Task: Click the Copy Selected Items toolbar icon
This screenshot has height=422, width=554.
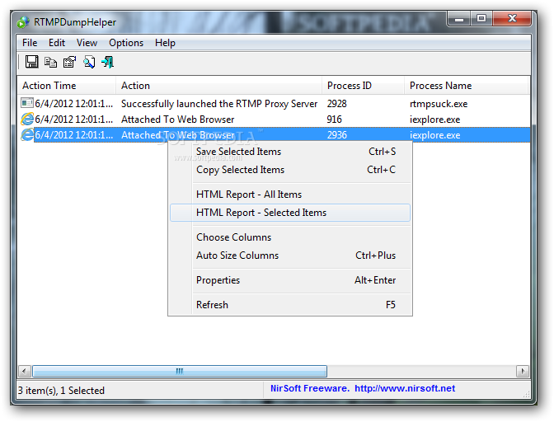Action: (x=50, y=62)
